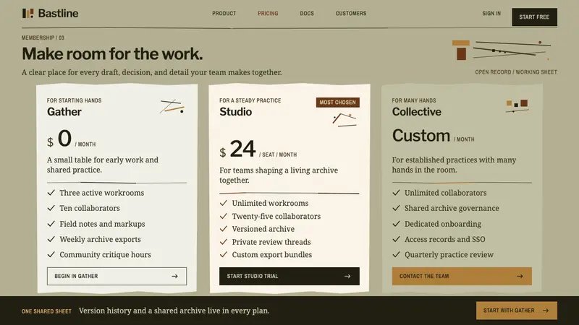Click the checkmark beside Custom export bundles

click(x=224, y=255)
